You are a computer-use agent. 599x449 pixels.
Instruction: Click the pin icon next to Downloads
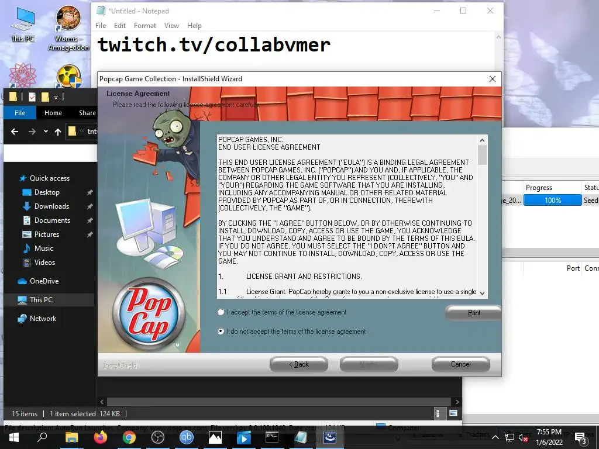89,206
